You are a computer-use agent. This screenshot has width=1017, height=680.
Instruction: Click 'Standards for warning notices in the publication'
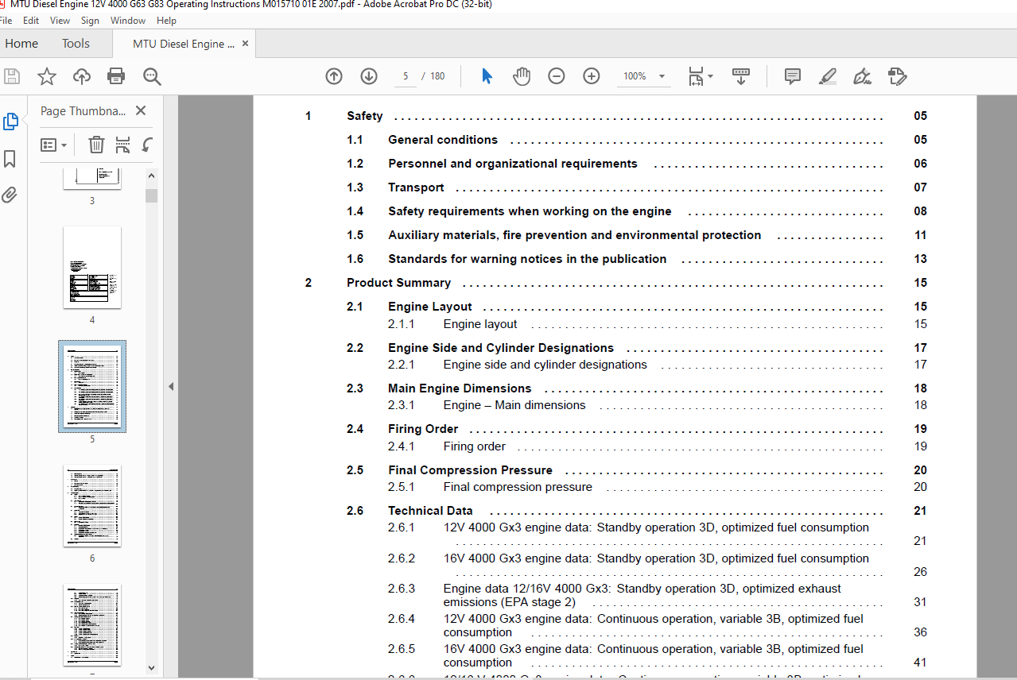pos(527,259)
